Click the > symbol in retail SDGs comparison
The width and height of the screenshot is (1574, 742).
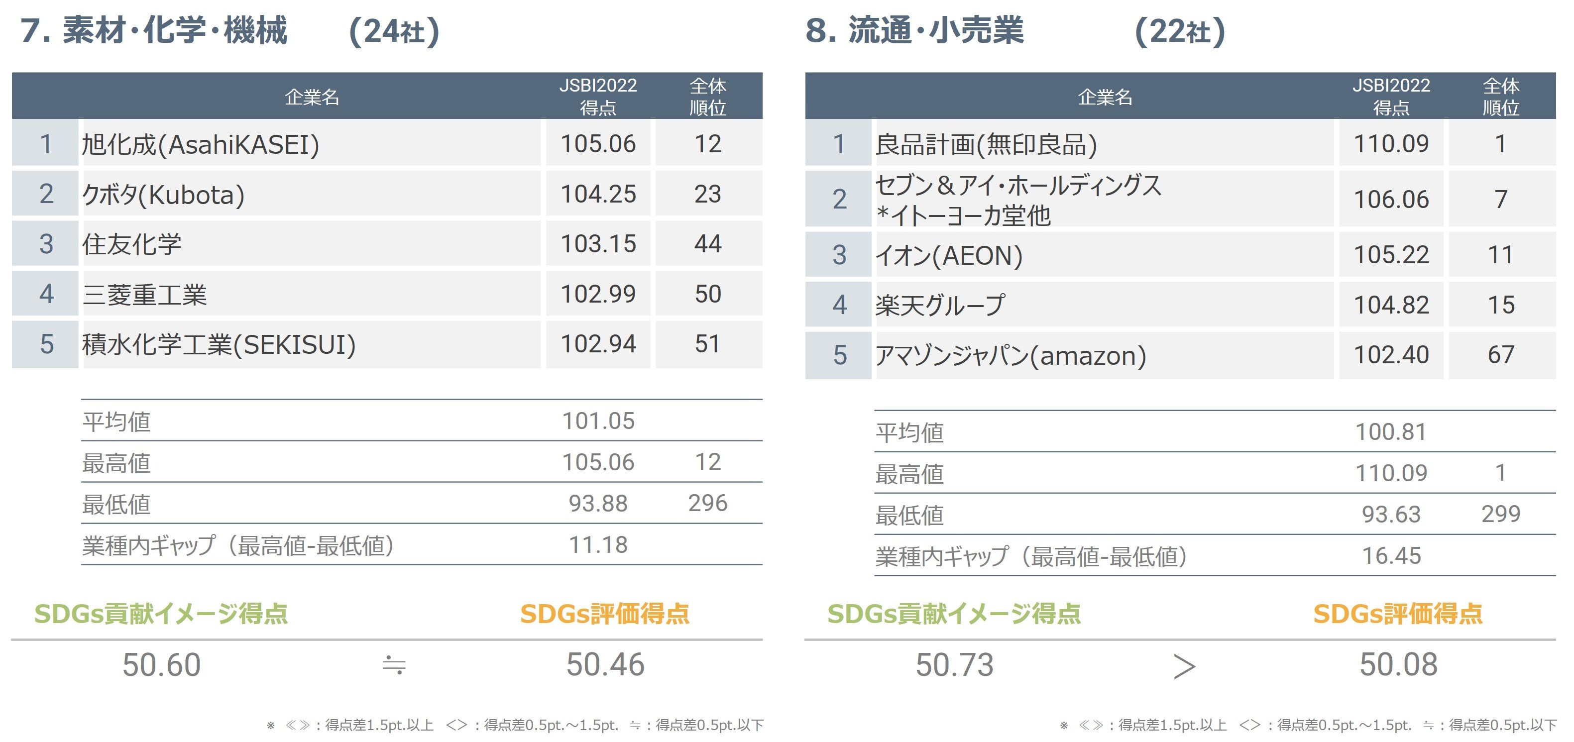(x=1184, y=666)
